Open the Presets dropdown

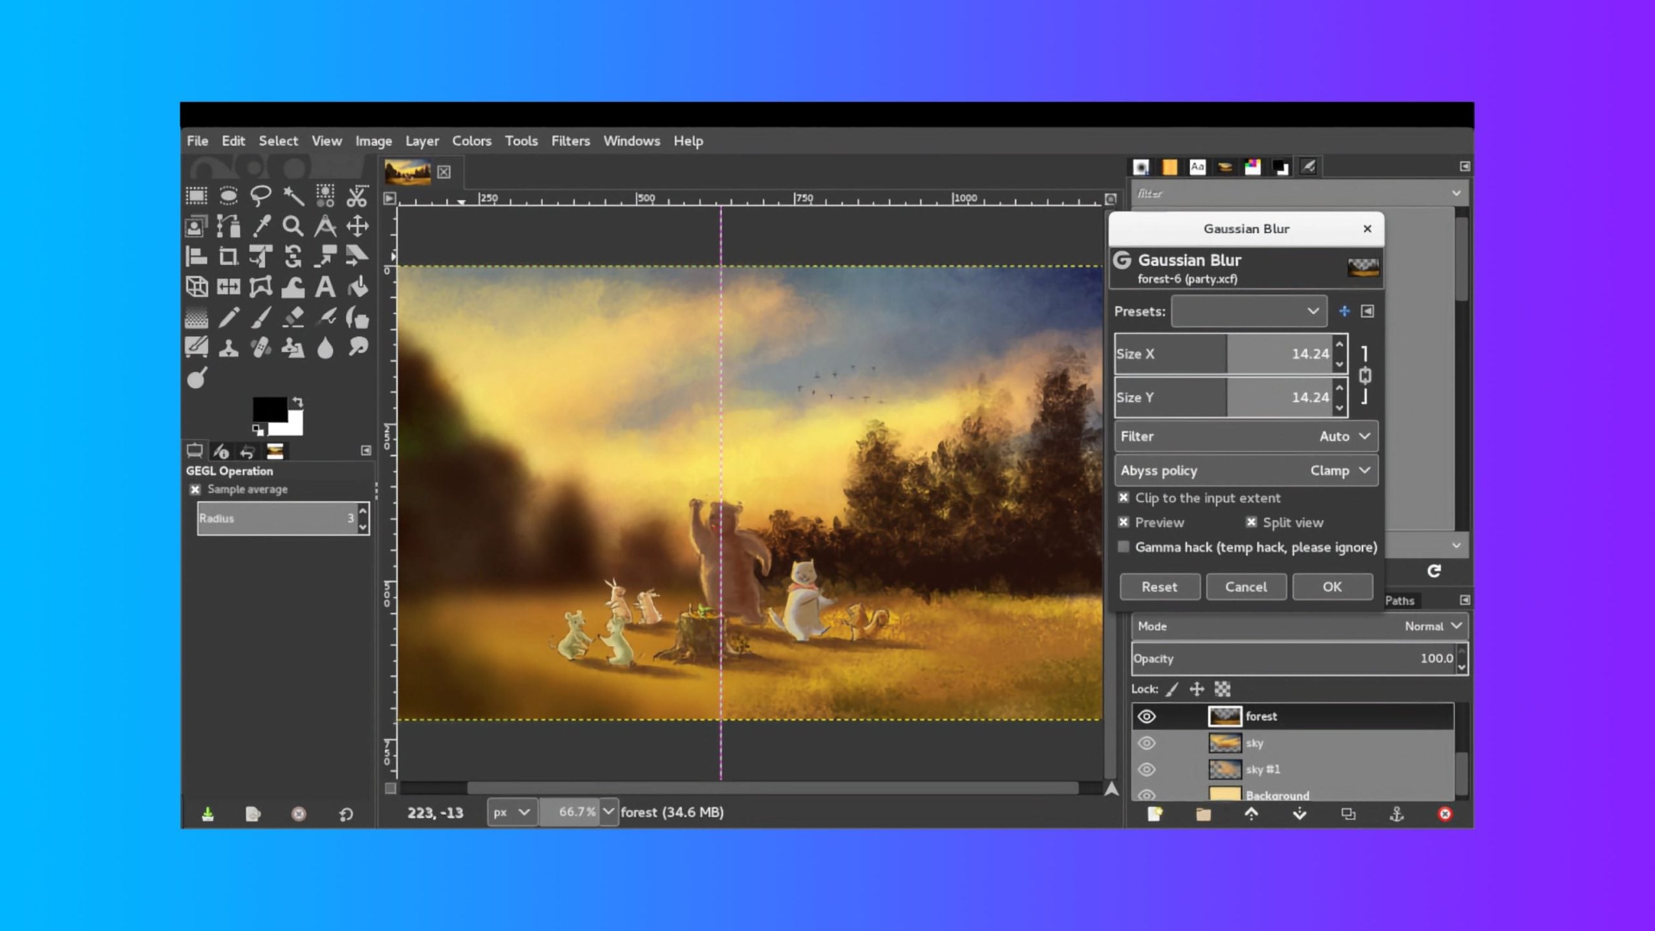(1249, 311)
